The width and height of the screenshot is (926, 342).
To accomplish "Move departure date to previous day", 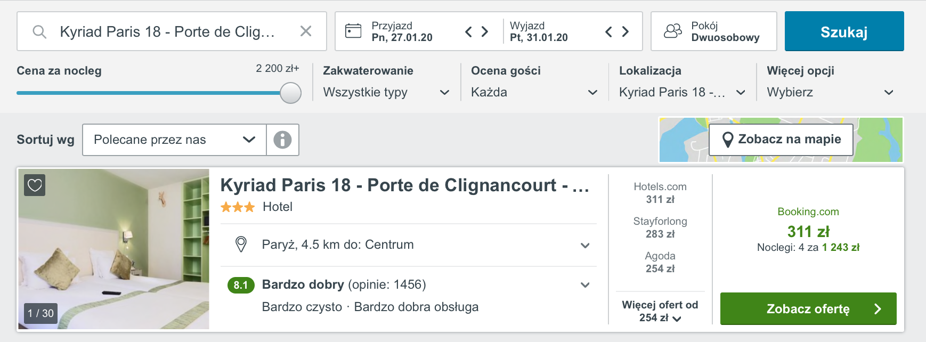I will pyautogui.click(x=608, y=31).
